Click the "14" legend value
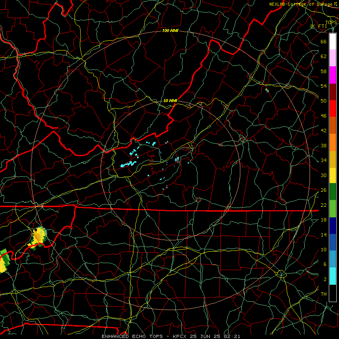339x339 pixels. [324, 235]
